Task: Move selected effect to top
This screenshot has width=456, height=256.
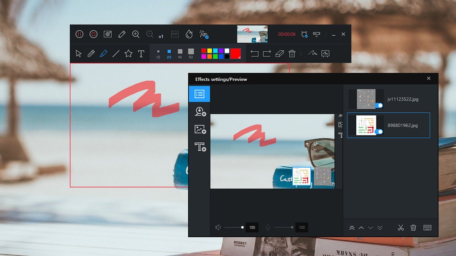Action: tap(352, 228)
